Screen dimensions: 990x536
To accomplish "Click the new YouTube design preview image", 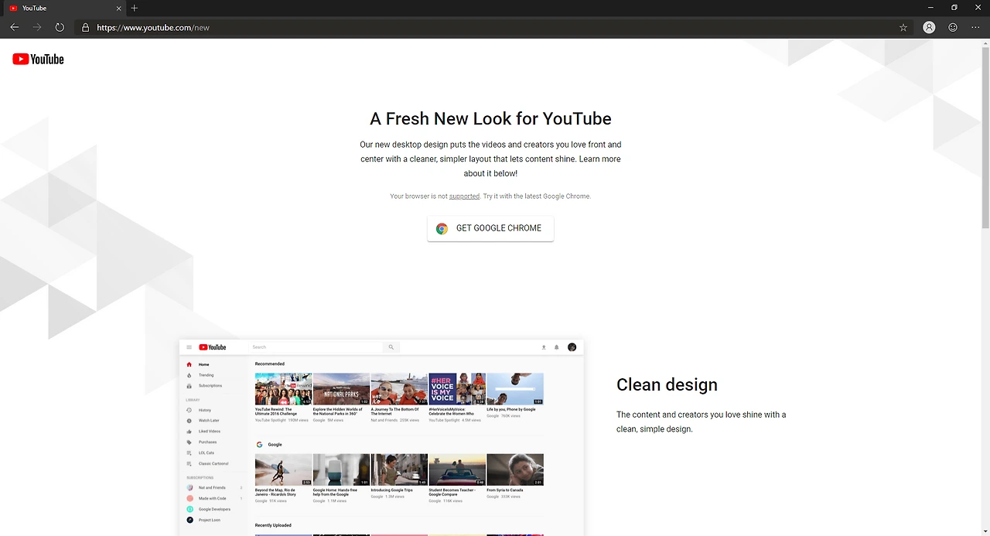I will pyautogui.click(x=381, y=437).
